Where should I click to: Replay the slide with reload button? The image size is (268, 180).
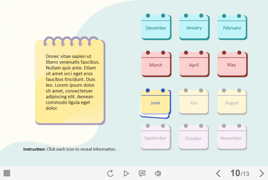[110, 173]
